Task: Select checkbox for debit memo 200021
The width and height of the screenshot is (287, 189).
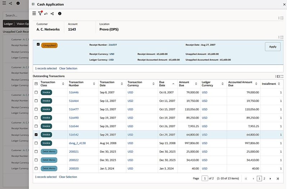Action: point(36,152)
